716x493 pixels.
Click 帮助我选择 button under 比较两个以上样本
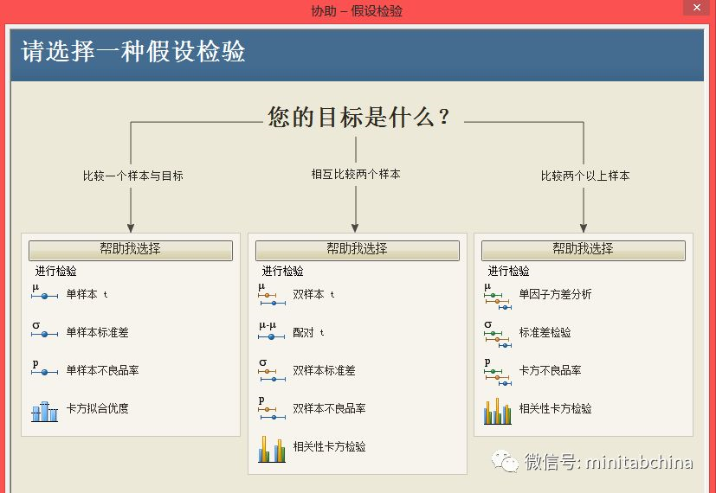(583, 249)
